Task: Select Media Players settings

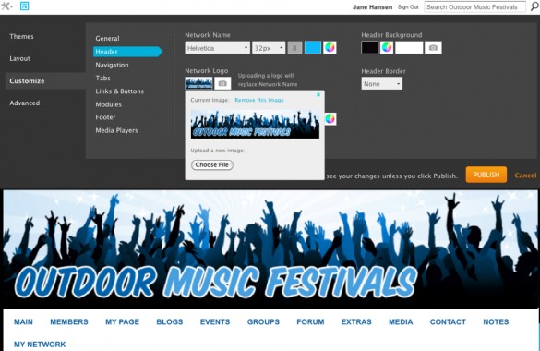Action: (x=116, y=130)
